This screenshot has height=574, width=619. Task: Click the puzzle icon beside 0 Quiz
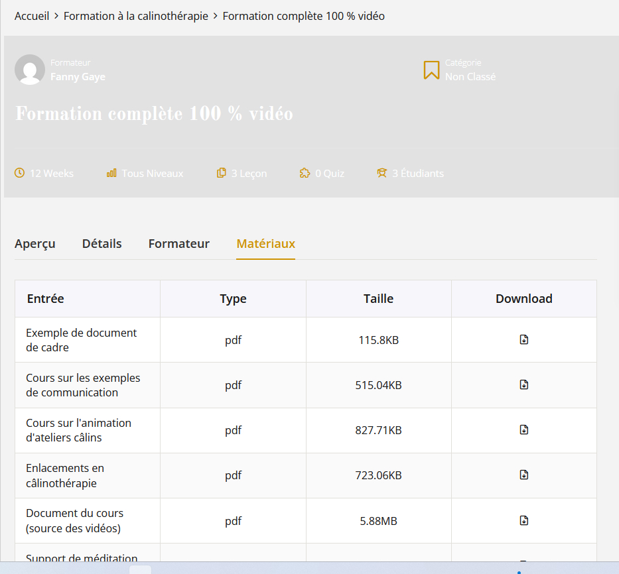pyautogui.click(x=305, y=173)
